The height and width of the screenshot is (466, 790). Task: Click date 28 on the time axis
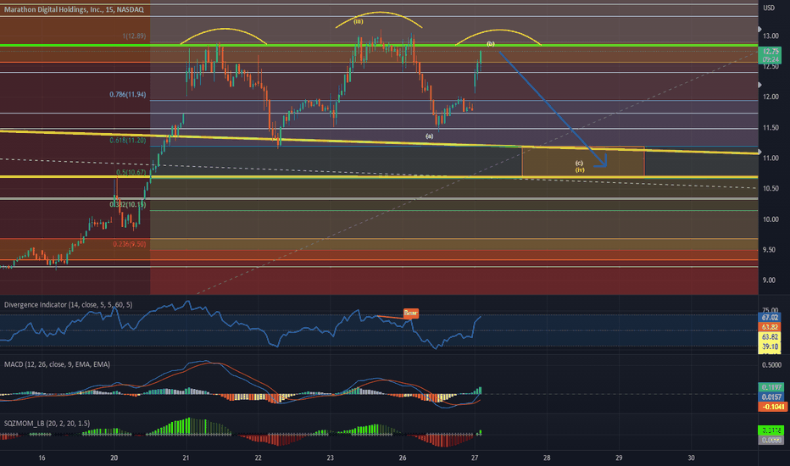coord(547,458)
